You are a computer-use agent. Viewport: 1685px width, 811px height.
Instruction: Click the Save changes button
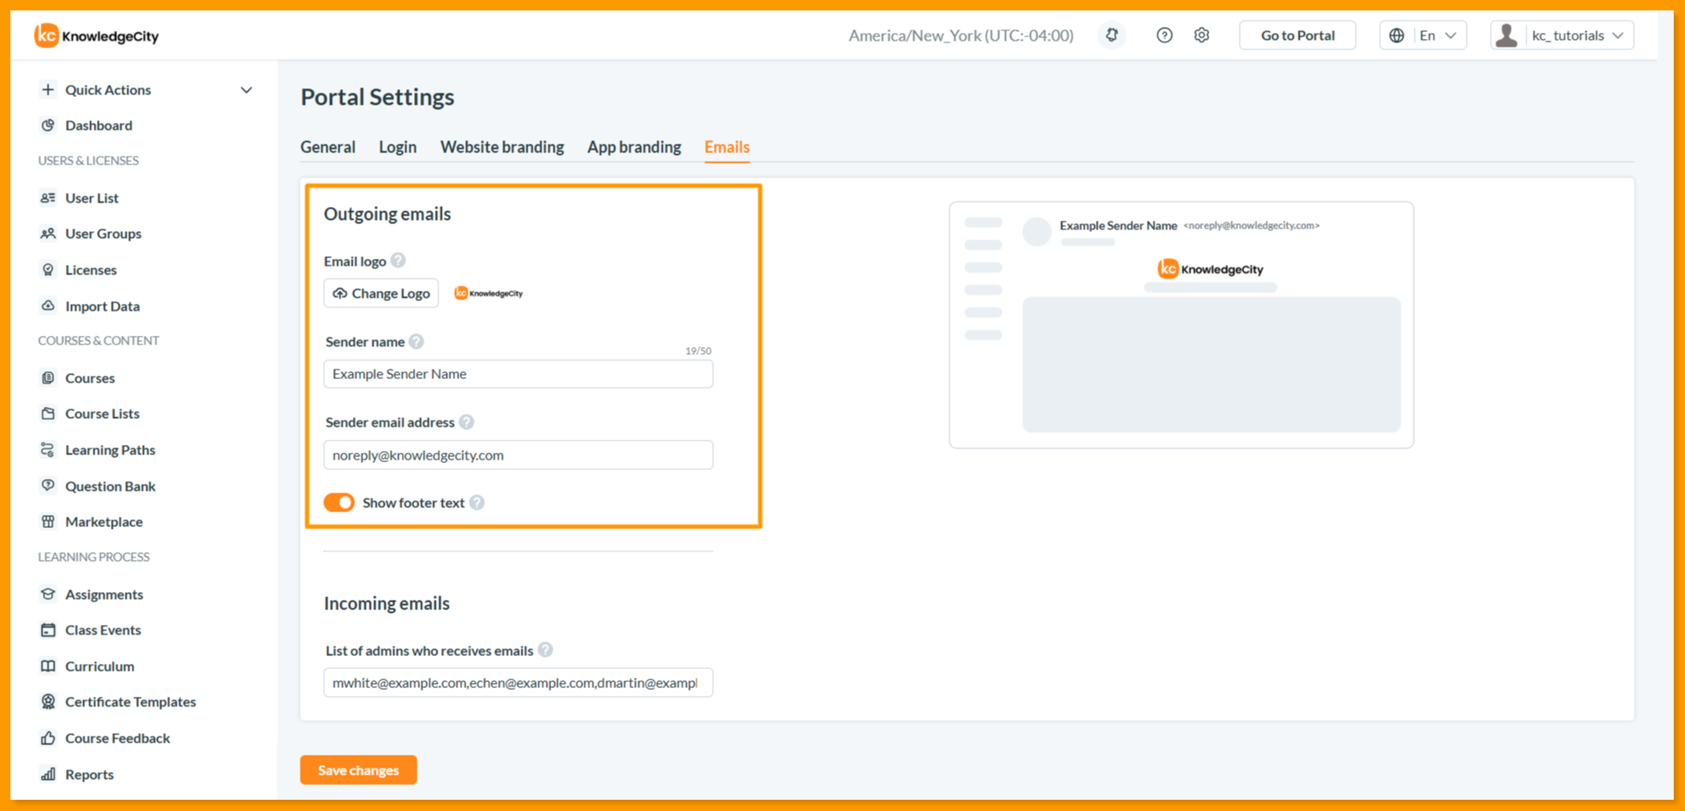359,770
